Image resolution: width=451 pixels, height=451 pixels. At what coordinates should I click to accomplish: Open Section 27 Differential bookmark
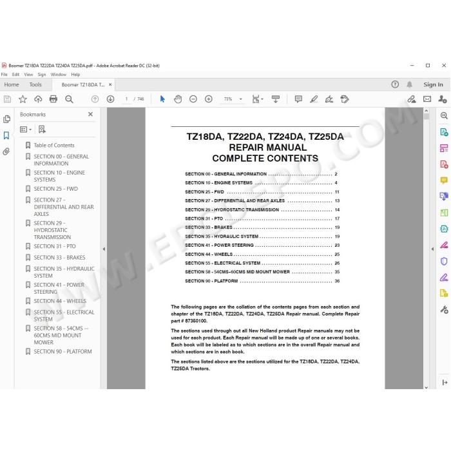(x=64, y=207)
